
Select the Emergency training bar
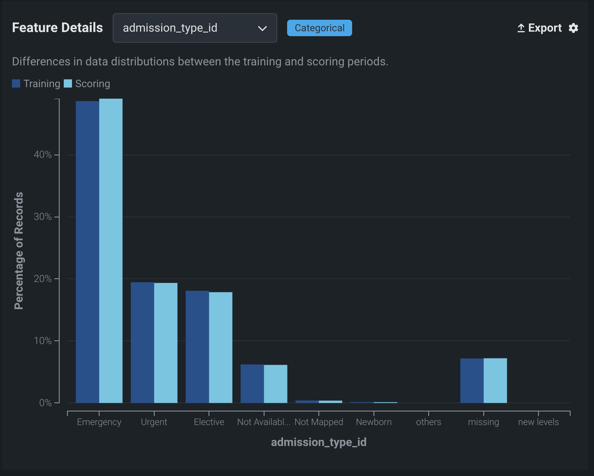[87, 252]
